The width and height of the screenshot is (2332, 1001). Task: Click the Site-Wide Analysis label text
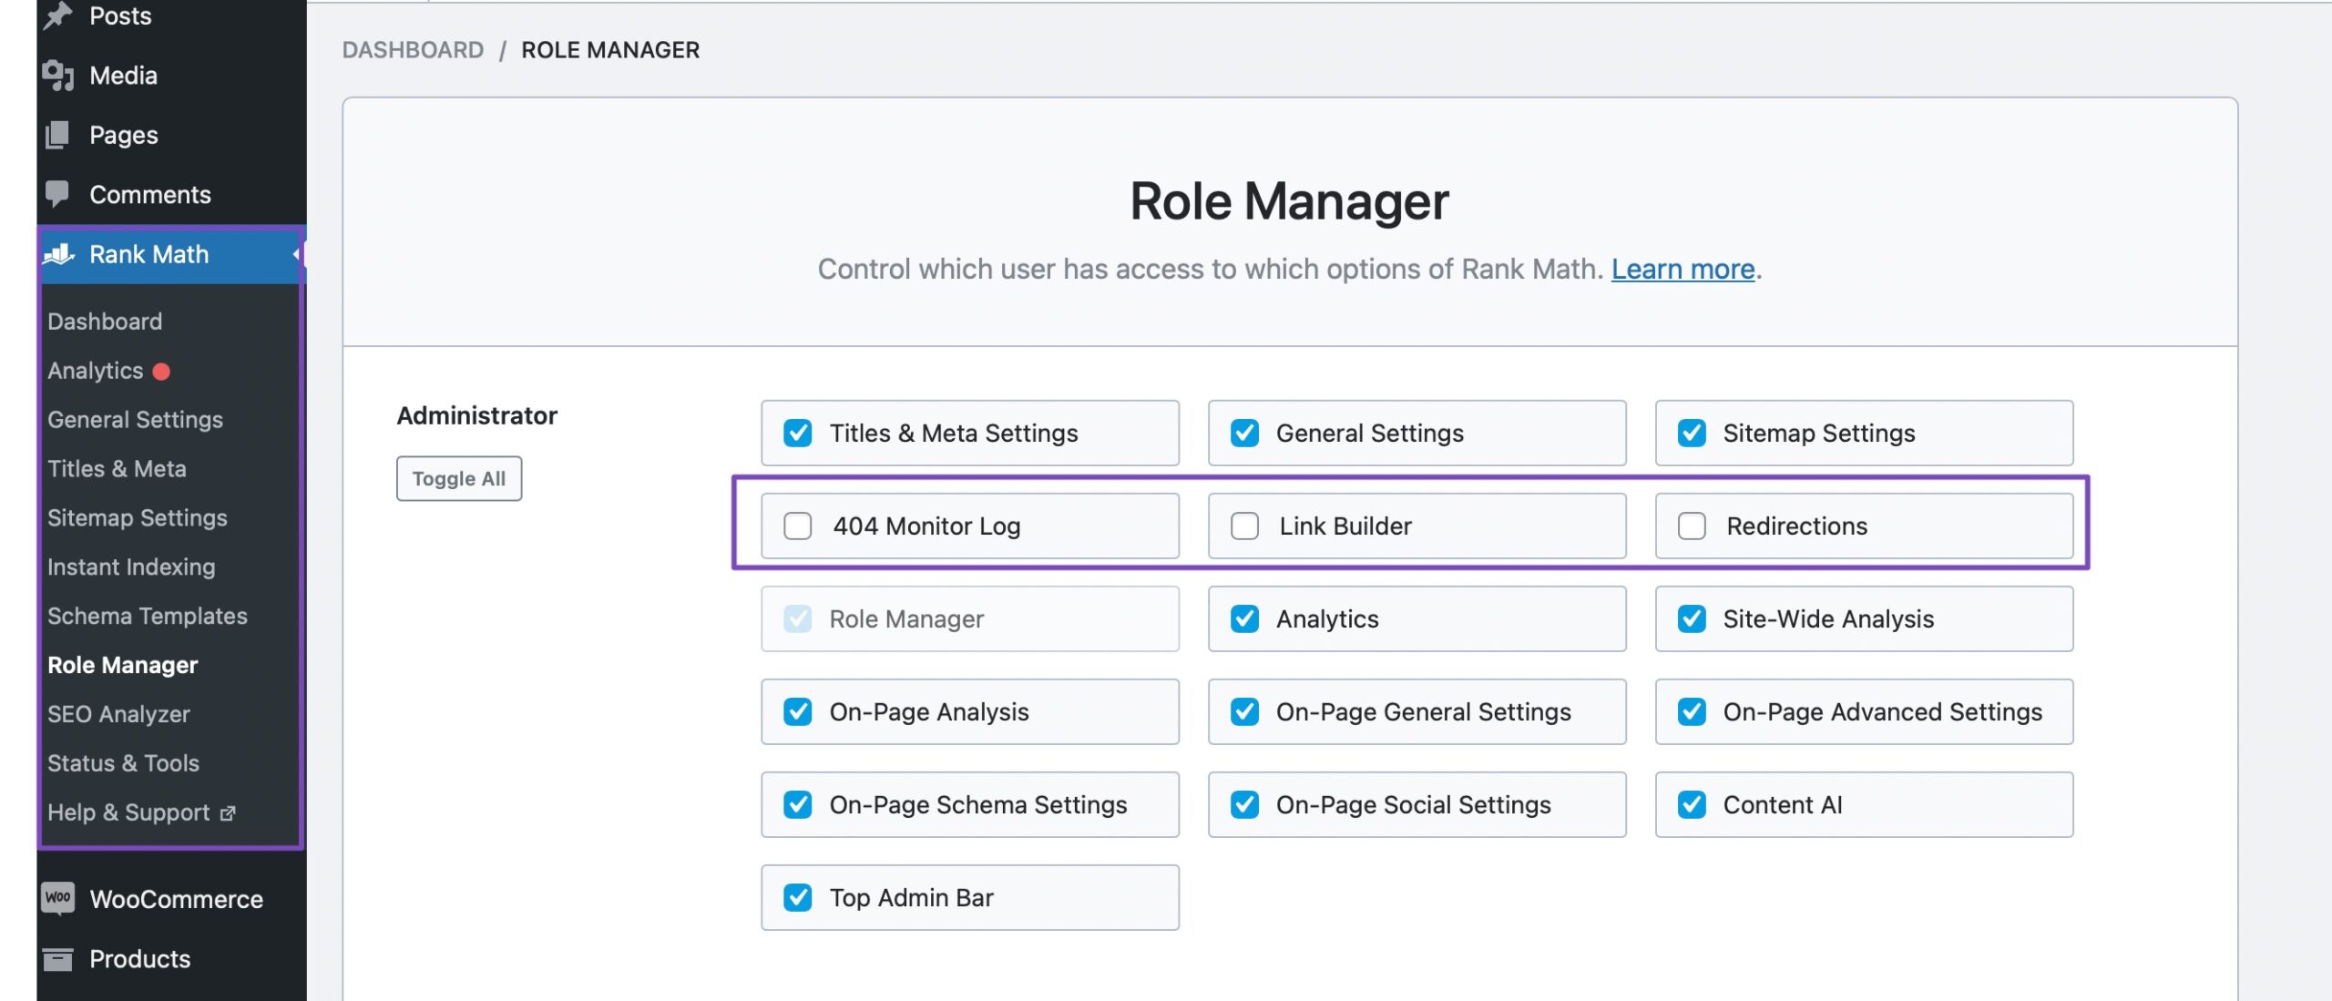(x=1828, y=618)
